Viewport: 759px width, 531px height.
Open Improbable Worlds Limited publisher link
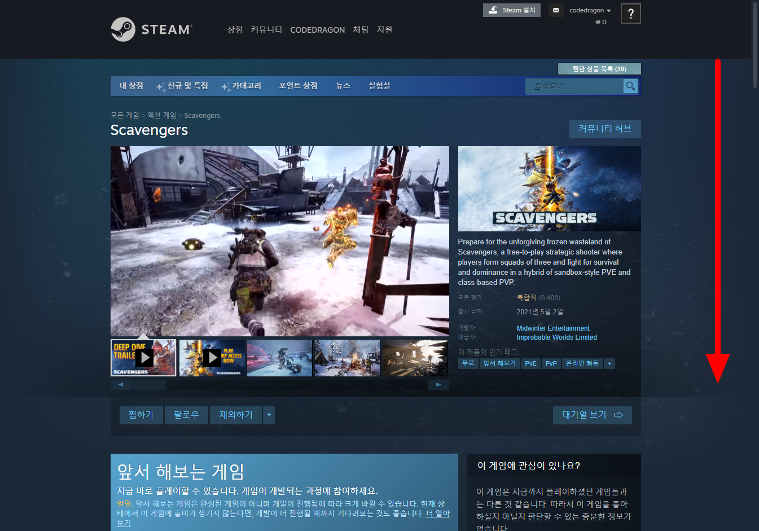556,337
